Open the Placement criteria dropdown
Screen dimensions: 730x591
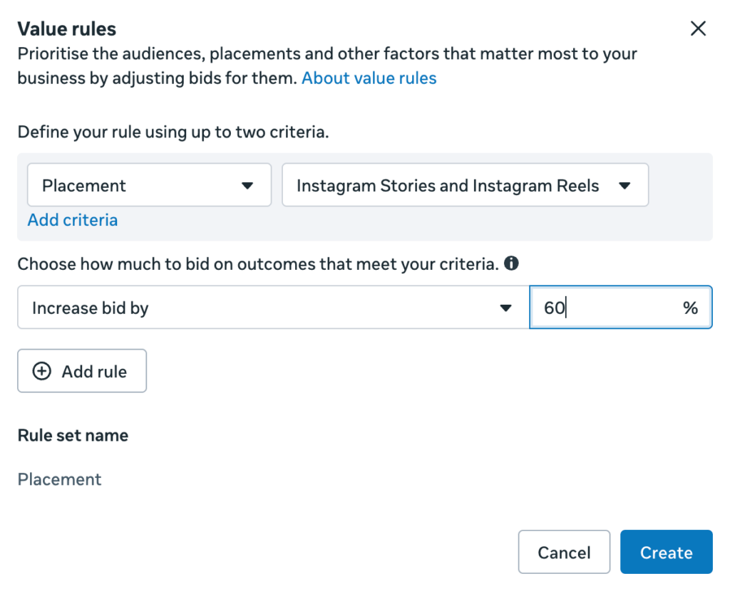pos(150,185)
